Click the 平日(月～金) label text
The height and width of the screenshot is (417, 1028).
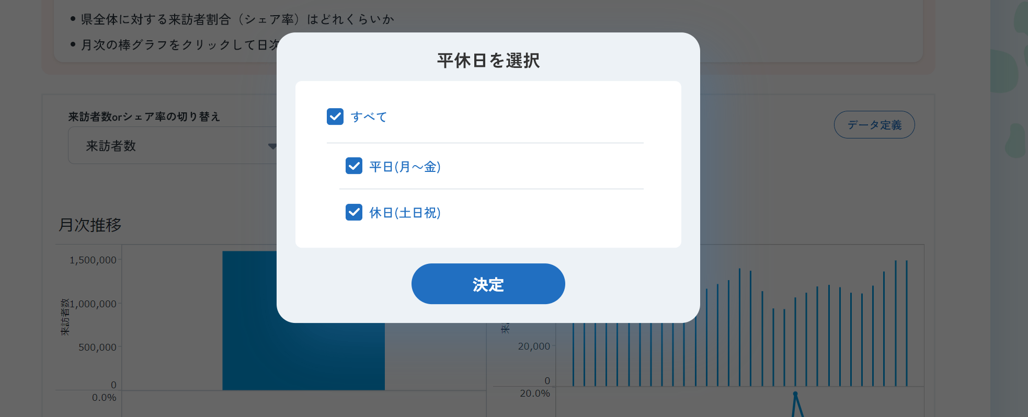click(405, 167)
